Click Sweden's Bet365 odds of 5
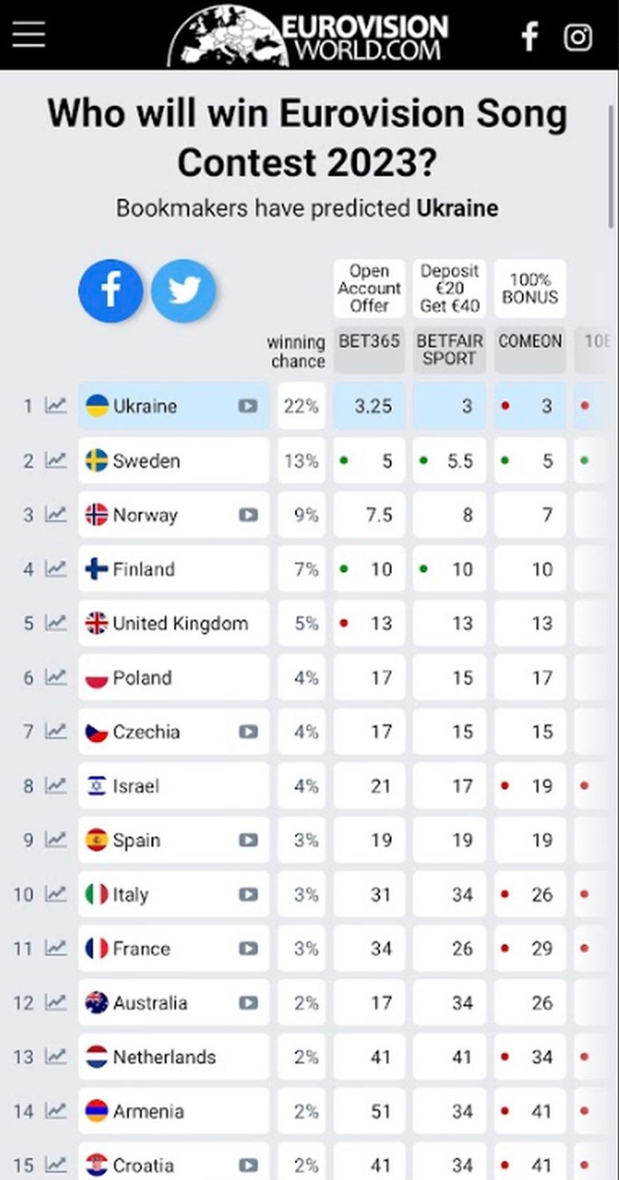 pos(370,461)
